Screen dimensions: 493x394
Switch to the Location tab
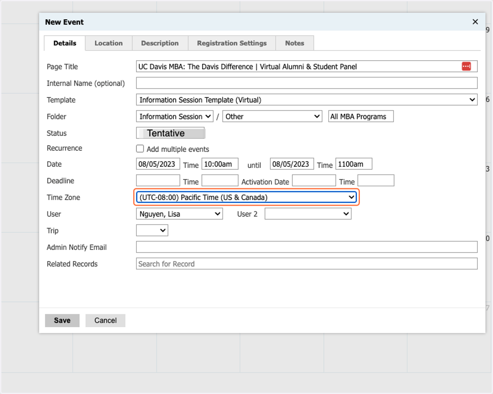pyautogui.click(x=108, y=43)
